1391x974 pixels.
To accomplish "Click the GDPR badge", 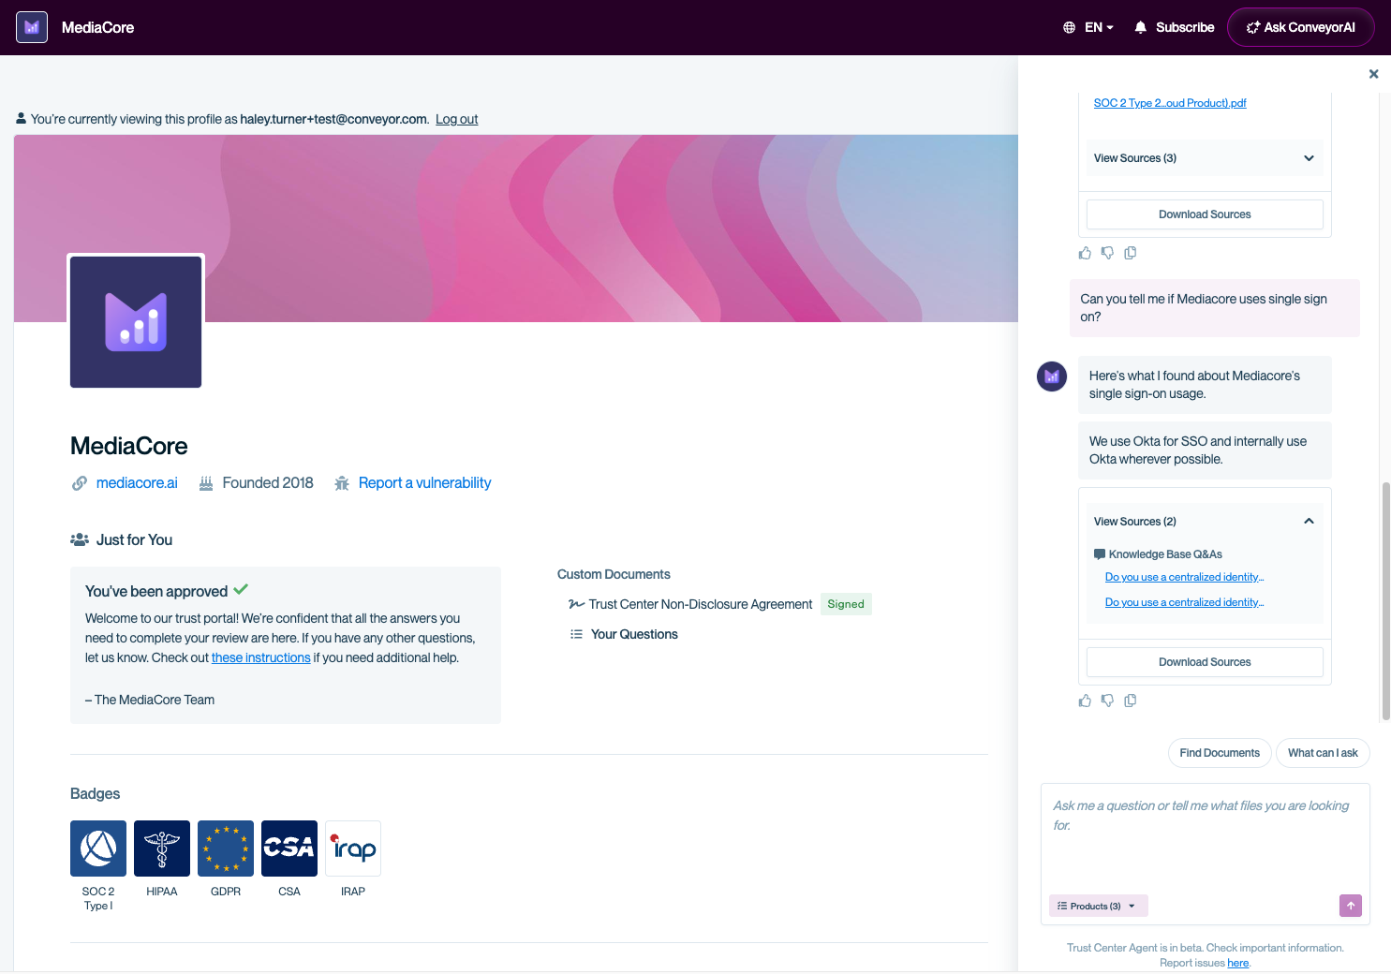I will tap(226, 849).
